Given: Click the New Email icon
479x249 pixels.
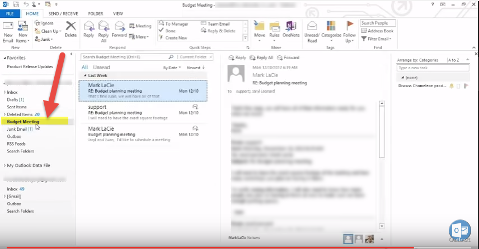Looking at the screenshot, I should coord(8,29).
